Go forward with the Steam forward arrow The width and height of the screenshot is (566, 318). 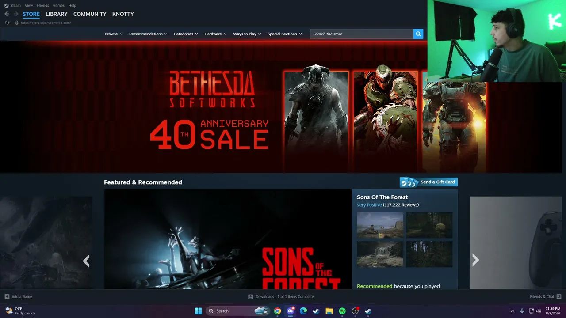(x=16, y=14)
